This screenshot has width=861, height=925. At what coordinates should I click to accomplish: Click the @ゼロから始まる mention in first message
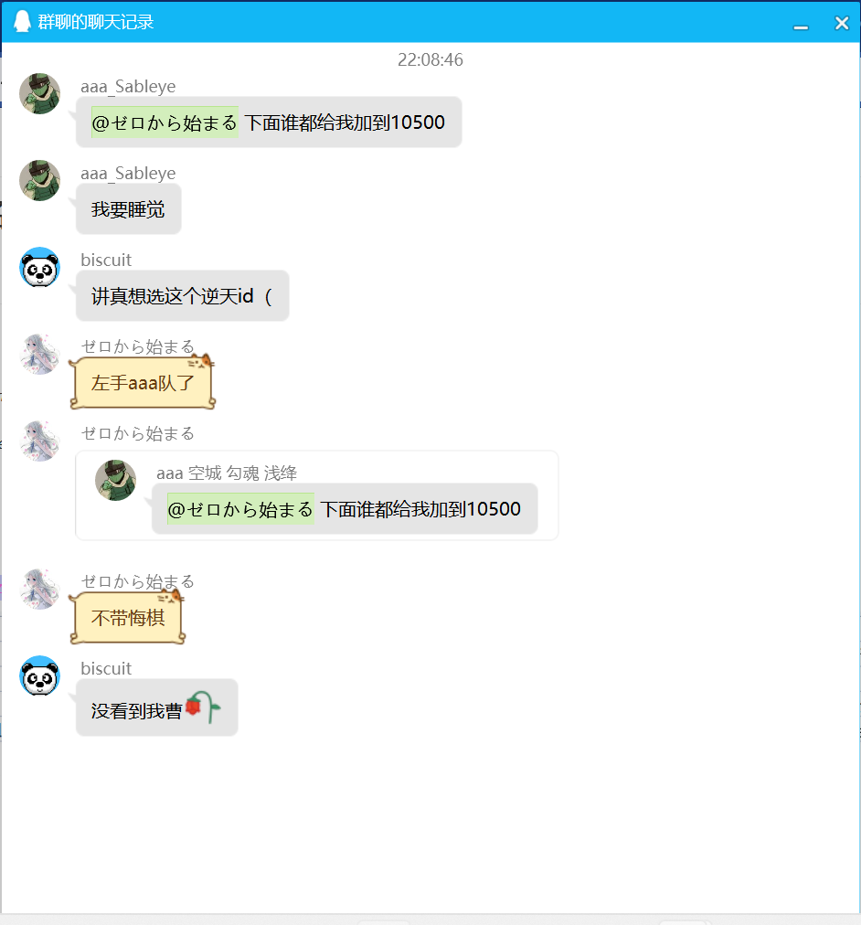(165, 122)
